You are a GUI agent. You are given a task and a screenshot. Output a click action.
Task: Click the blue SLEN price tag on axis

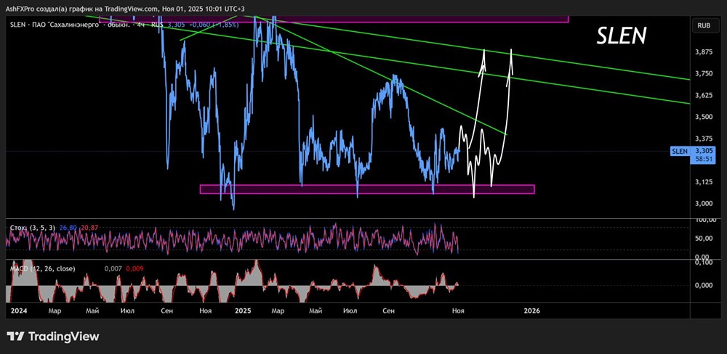point(680,152)
